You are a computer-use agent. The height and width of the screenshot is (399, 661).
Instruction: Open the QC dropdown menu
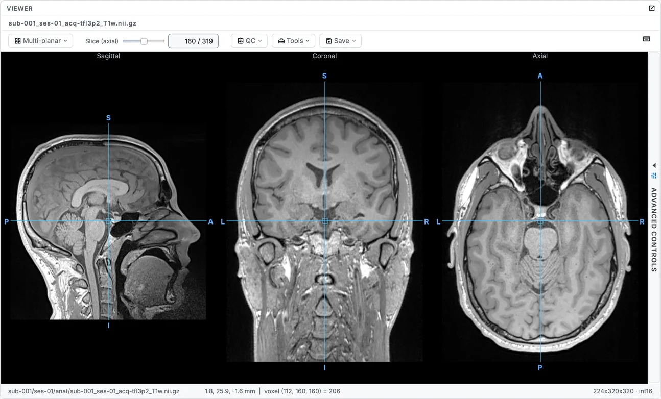point(249,41)
